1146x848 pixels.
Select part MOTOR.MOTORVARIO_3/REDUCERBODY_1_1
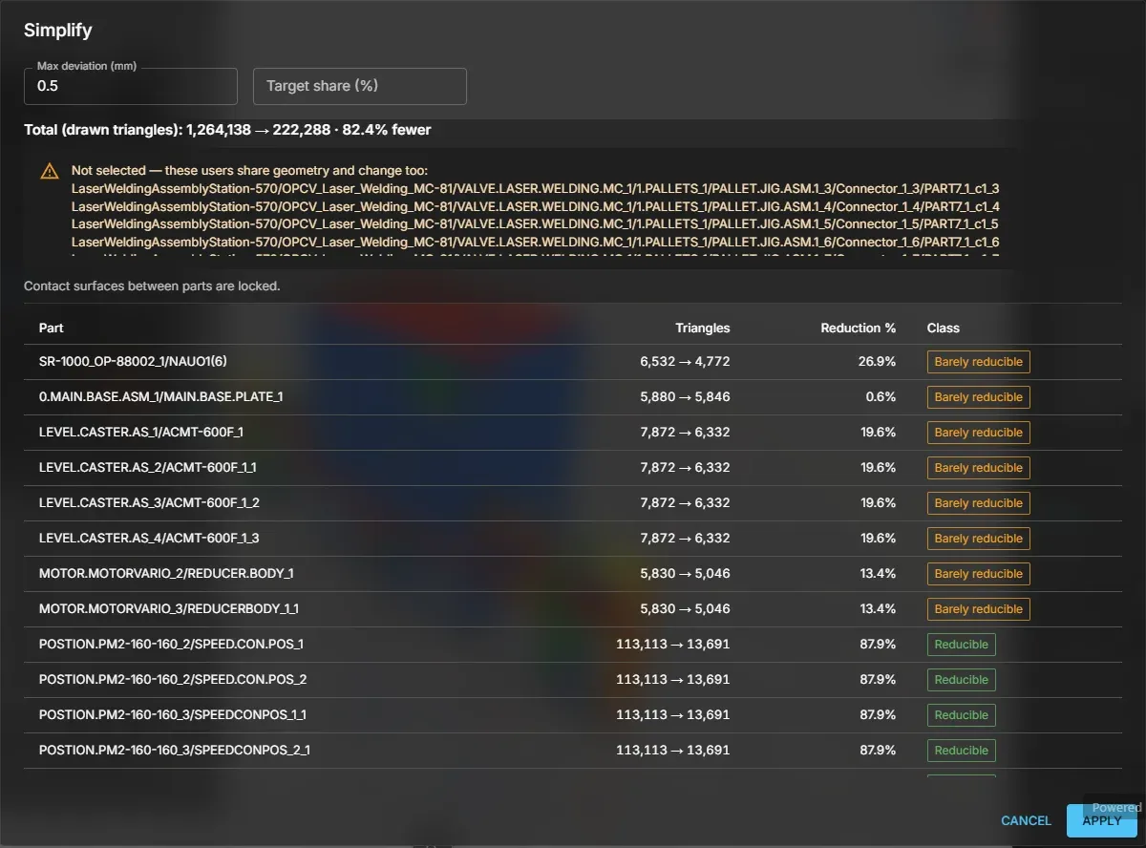pyautogui.click(x=573, y=609)
